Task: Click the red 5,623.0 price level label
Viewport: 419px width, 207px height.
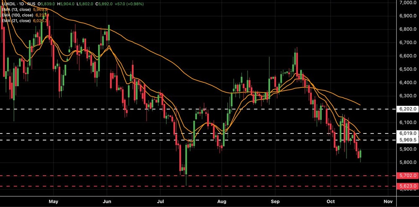Action: point(407,186)
